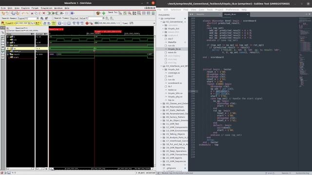
Task: Click the waveform horizontal scrollbar overview
Action: (102, 169)
